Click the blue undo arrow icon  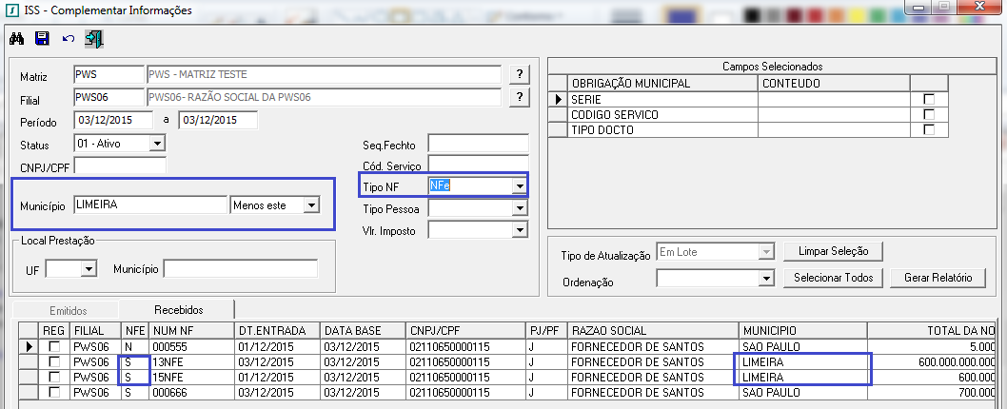coord(68,39)
